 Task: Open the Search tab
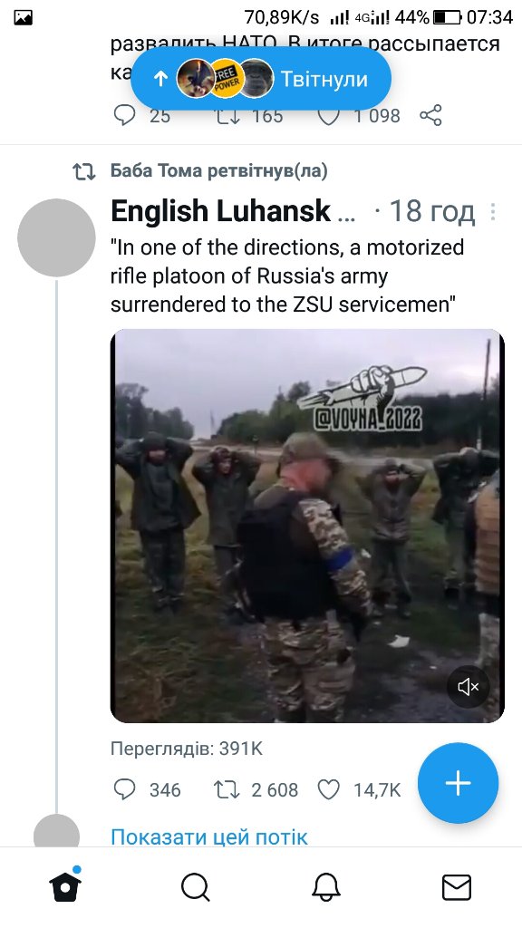196,888
